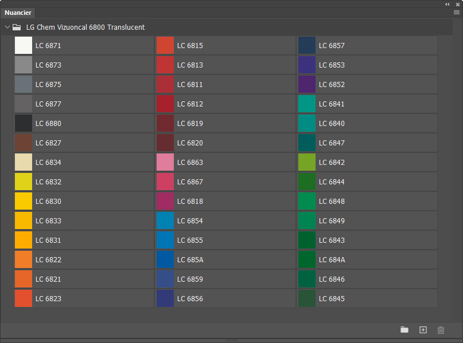This screenshot has height=343, width=463.
Task: Collapse the LG Chem Vizuoncal 6800 group
Action: tap(7, 27)
